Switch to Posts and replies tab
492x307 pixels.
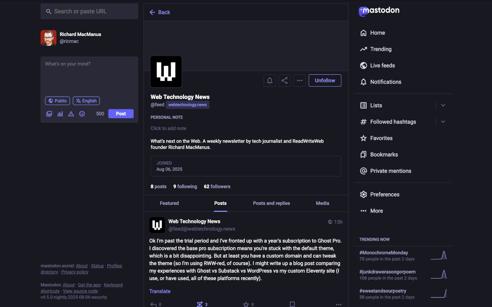(271, 203)
